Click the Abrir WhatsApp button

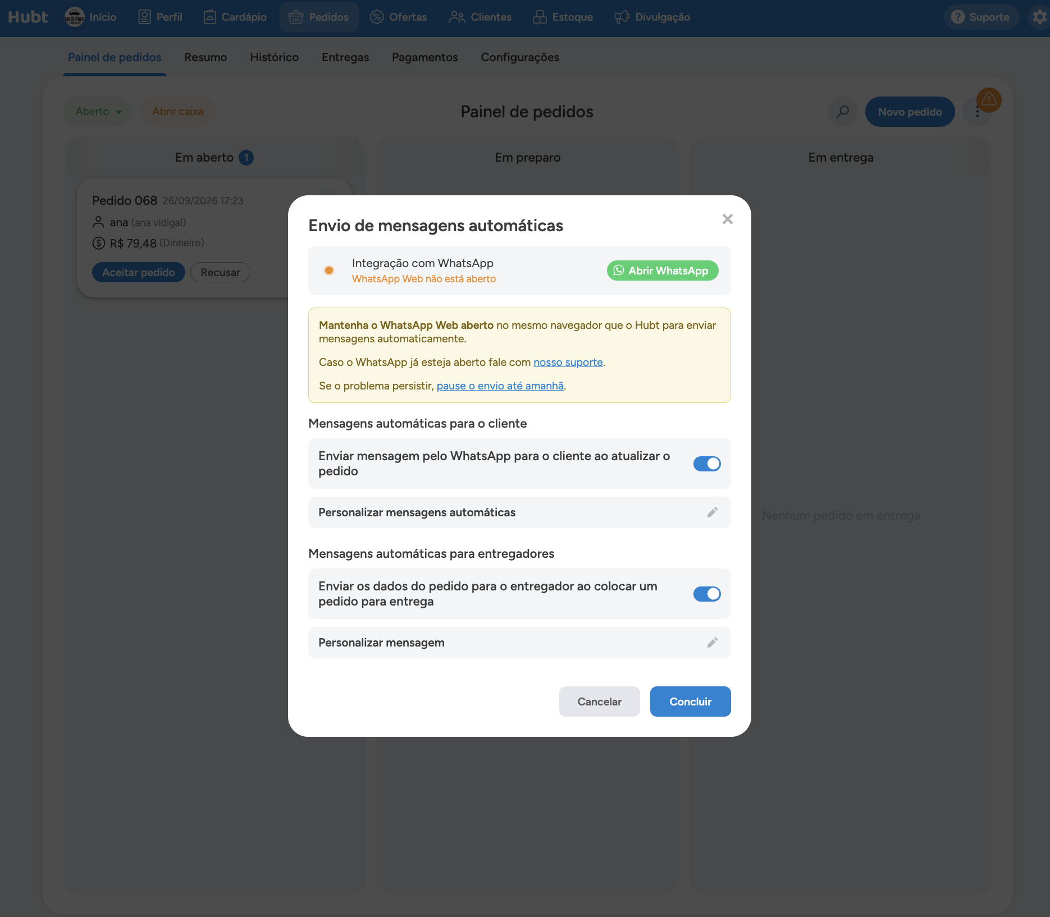click(663, 270)
